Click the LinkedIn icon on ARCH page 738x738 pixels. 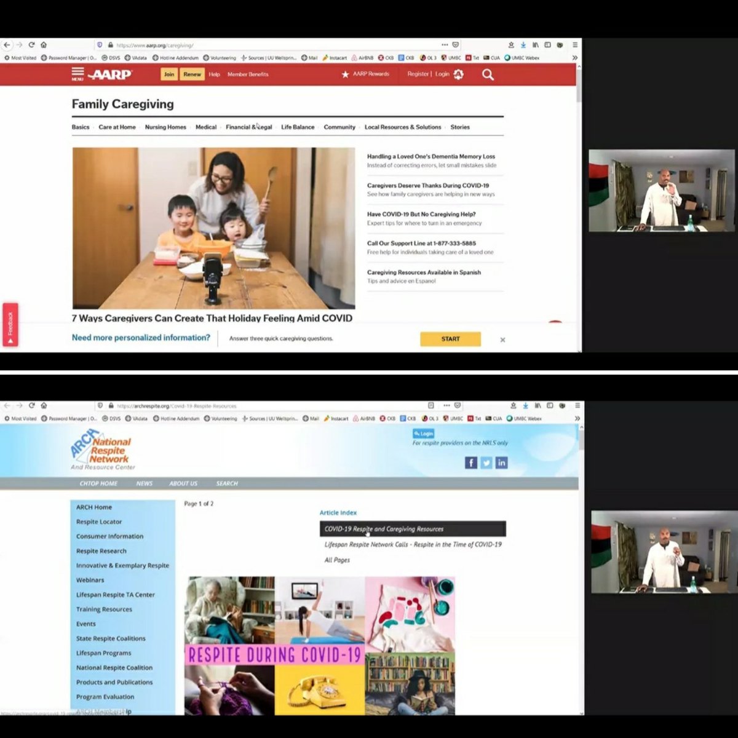click(501, 462)
